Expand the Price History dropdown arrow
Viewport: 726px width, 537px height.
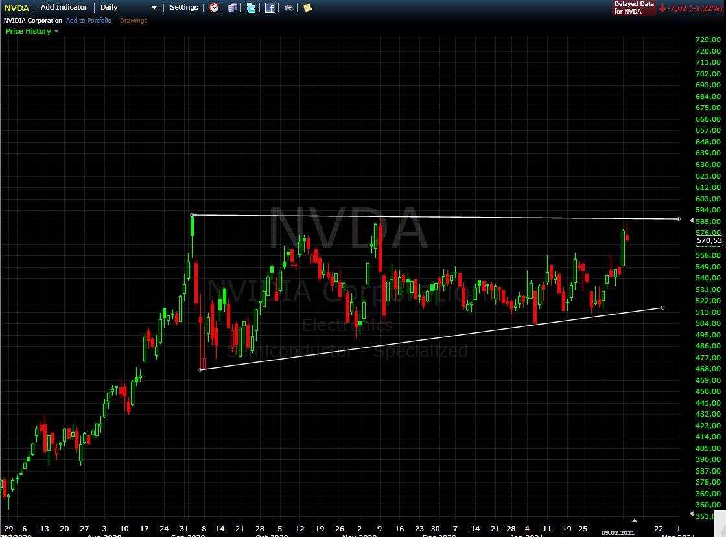tap(56, 32)
